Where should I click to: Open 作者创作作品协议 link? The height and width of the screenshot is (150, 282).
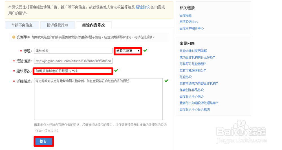192,90
